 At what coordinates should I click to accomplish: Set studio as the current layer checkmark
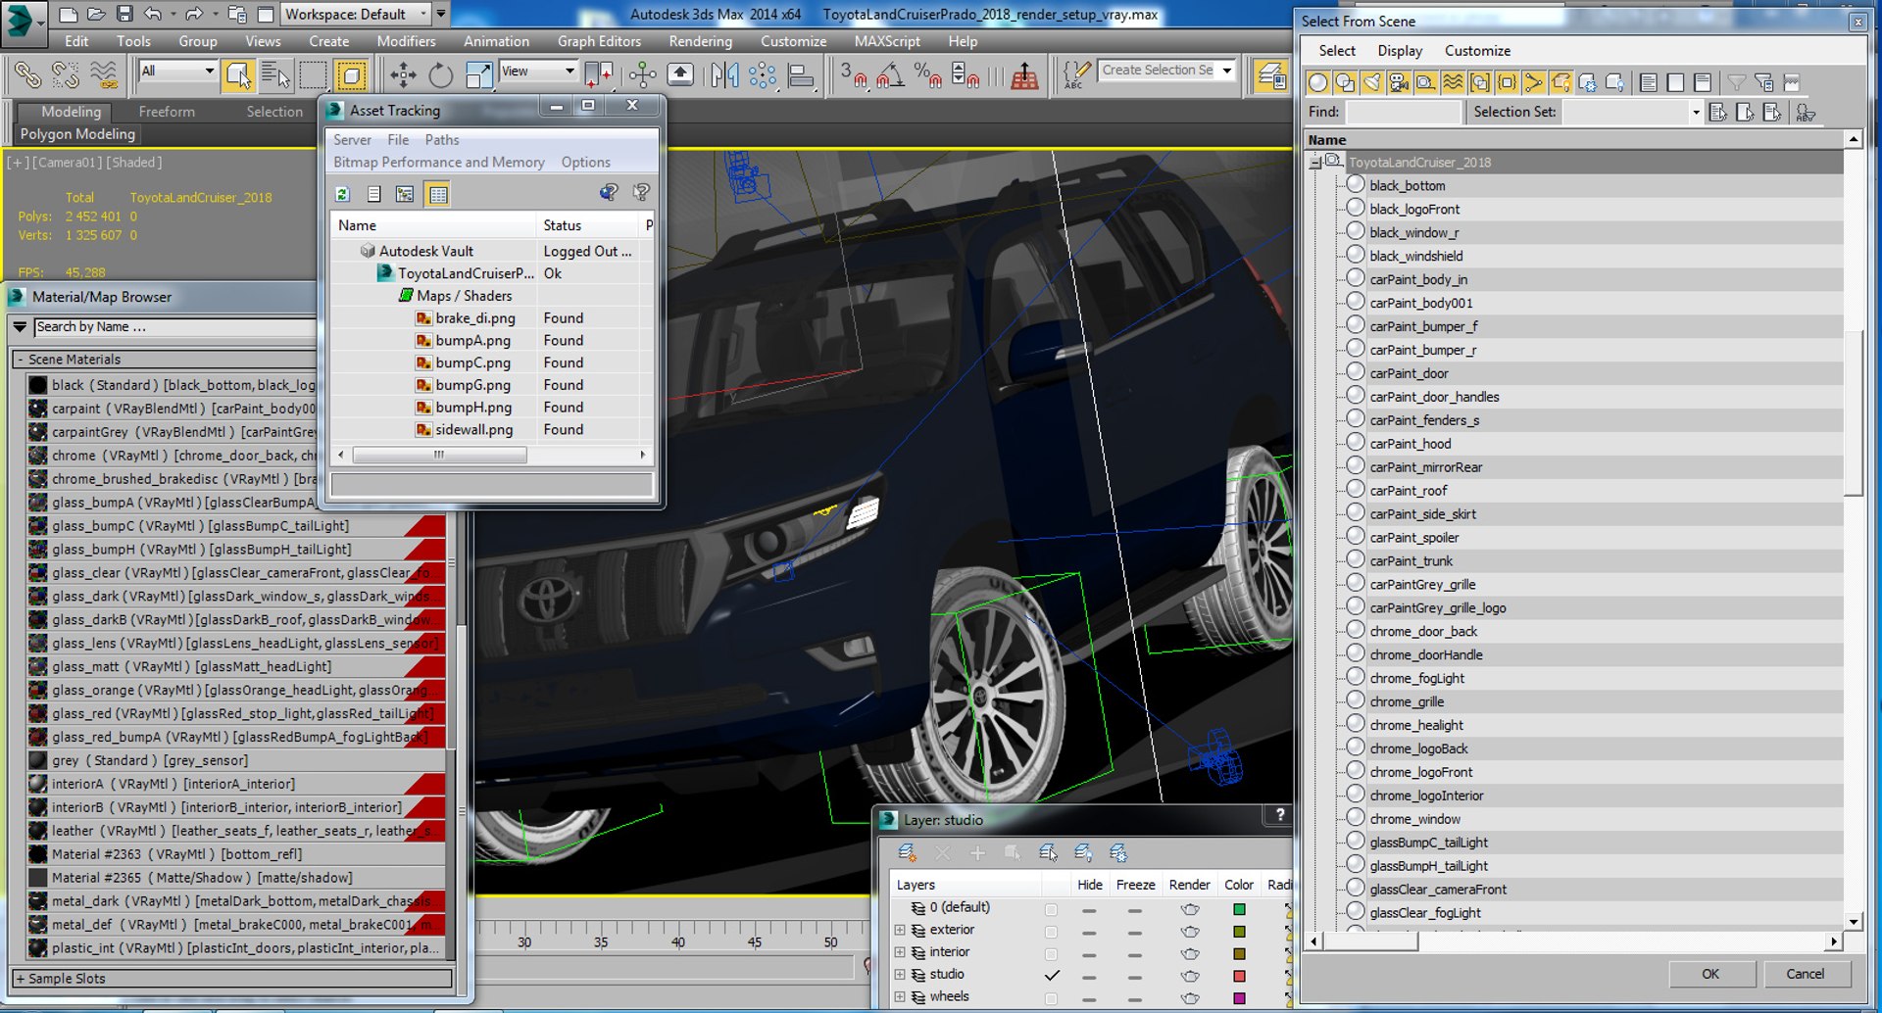[1052, 975]
